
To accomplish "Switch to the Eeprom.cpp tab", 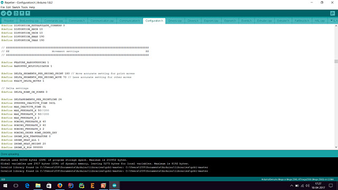I will 211,21.
